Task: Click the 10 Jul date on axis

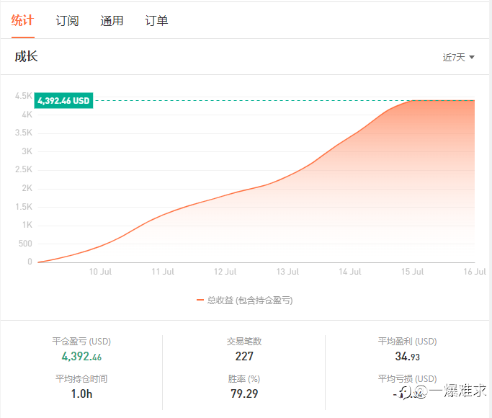Action: tap(101, 272)
